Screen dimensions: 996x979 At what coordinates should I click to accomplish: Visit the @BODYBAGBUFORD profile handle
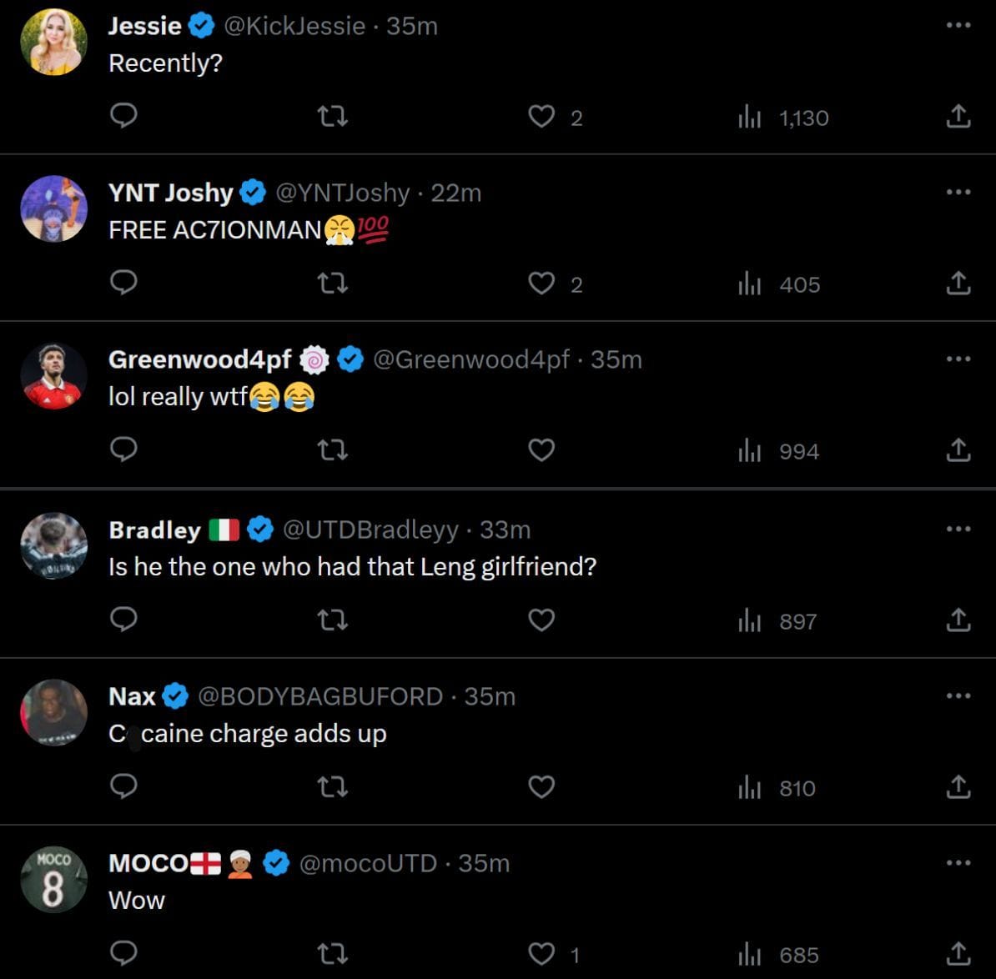click(320, 696)
